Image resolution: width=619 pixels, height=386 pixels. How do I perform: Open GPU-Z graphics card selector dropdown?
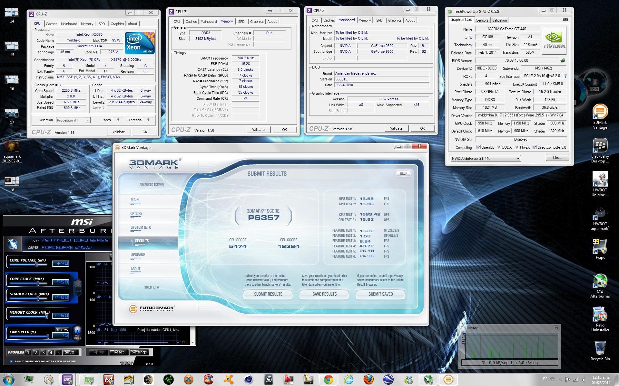(x=486, y=158)
